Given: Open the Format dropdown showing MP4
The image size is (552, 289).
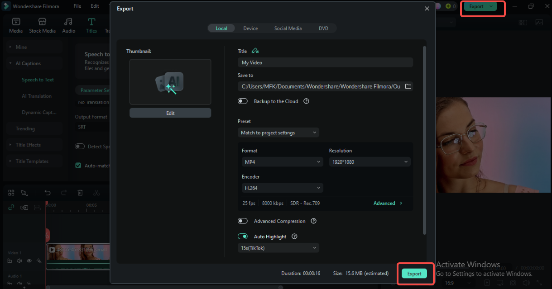Looking at the screenshot, I should (x=282, y=161).
